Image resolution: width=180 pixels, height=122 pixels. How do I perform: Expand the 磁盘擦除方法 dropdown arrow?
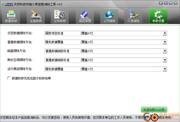pos(165,51)
